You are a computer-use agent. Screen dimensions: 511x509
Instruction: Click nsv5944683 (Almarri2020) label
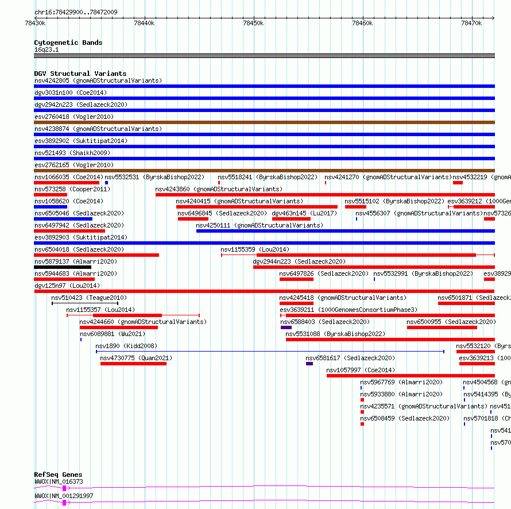[x=76, y=273]
